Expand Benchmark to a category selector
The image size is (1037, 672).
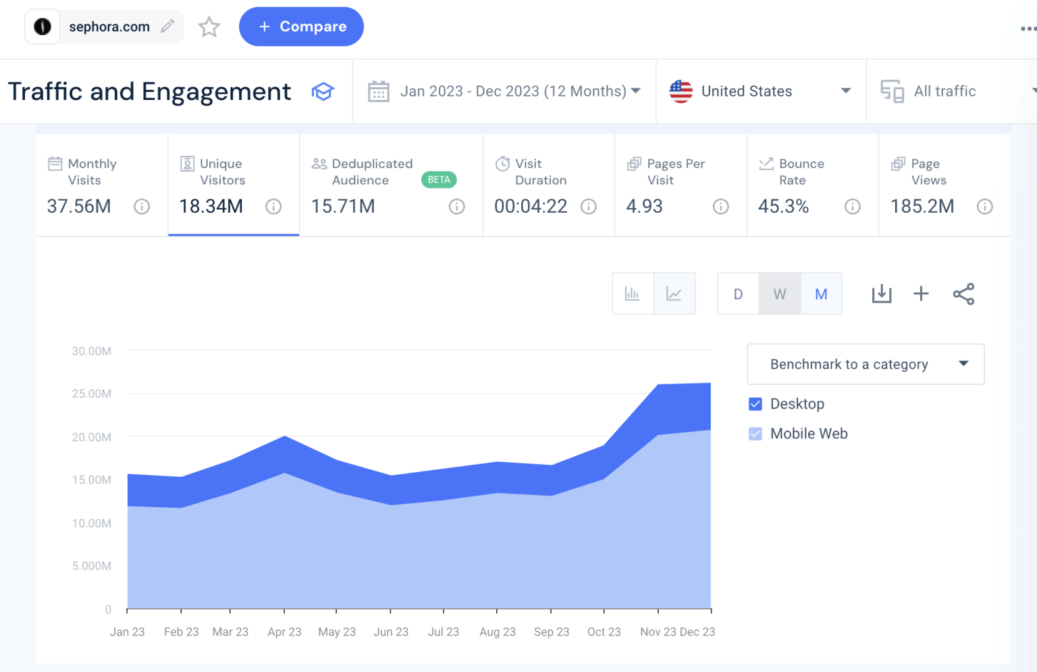click(x=865, y=364)
